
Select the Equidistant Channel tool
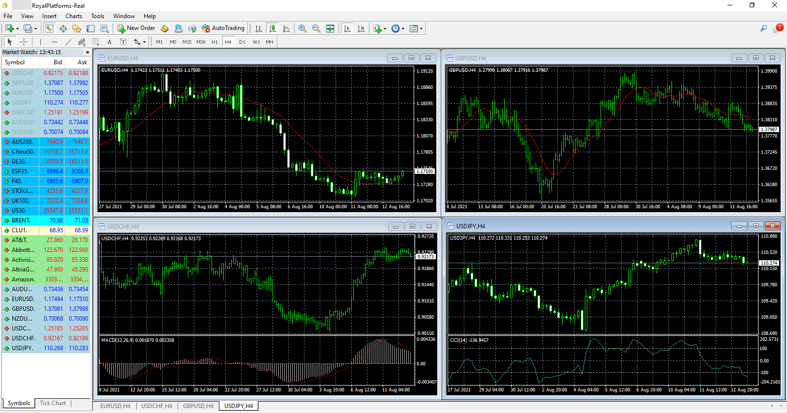click(x=82, y=42)
